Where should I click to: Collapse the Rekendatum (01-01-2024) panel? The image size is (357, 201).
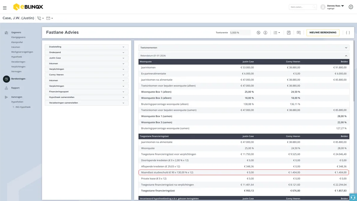pyautogui.click(x=244, y=56)
